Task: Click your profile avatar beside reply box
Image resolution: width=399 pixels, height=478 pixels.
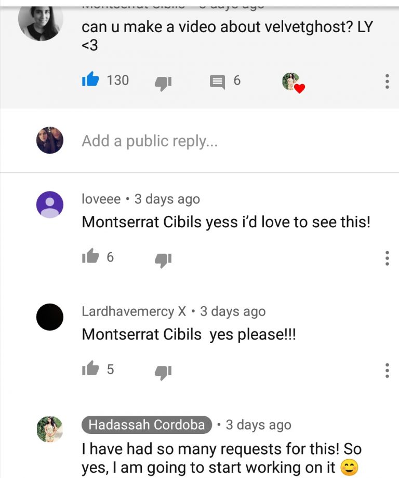Action: click(x=50, y=140)
